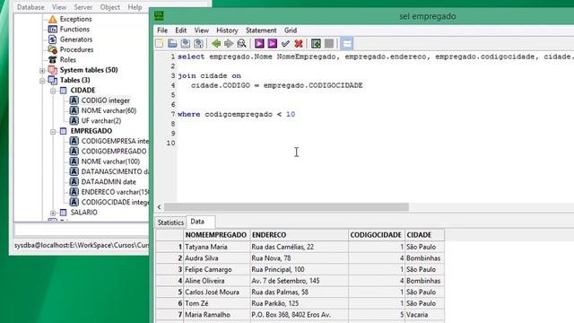Click the grayed delete row icon
This screenshot has height=323, width=574.
[x=329, y=44]
